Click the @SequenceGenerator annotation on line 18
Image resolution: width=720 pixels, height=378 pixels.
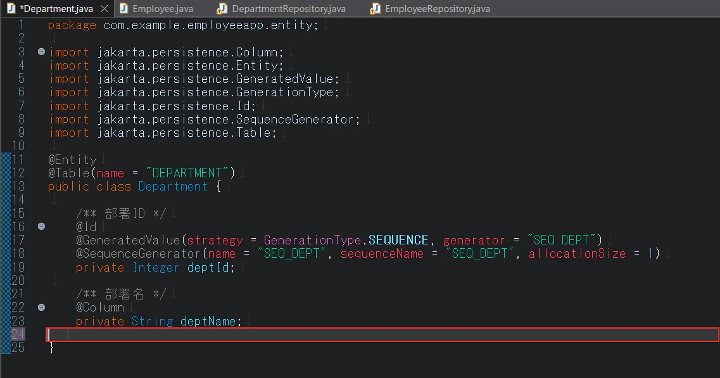[138, 253]
